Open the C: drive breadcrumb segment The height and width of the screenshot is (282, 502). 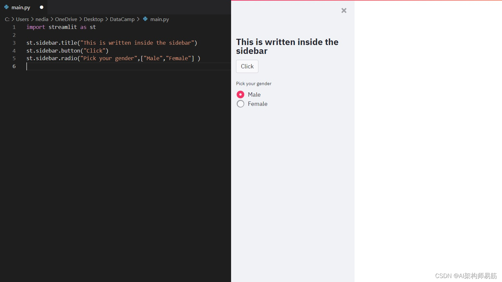tap(7, 19)
